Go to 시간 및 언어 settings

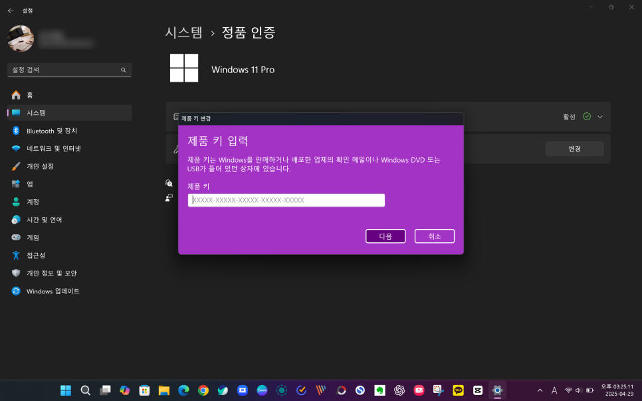(x=69, y=220)
